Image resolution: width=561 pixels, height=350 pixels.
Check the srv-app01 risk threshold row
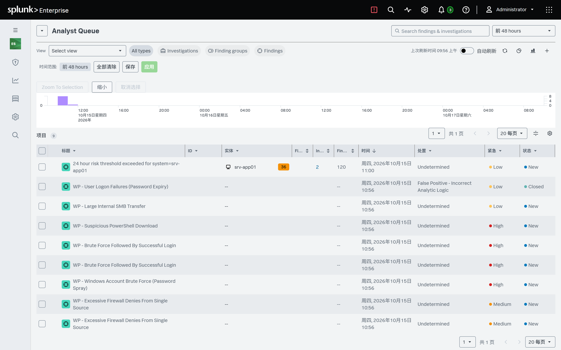coord(42,167)
